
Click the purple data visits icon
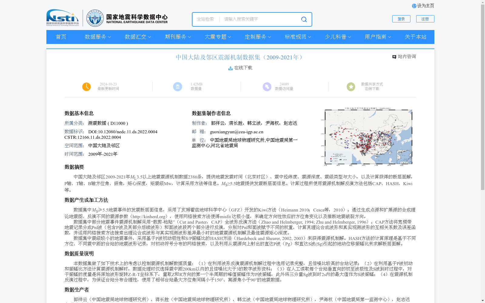pos(267,87)
